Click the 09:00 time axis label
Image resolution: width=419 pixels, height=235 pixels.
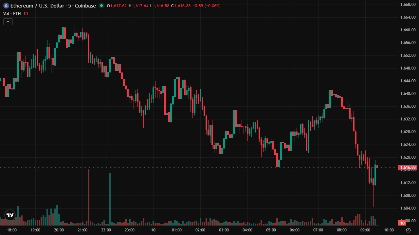point(365,230)
